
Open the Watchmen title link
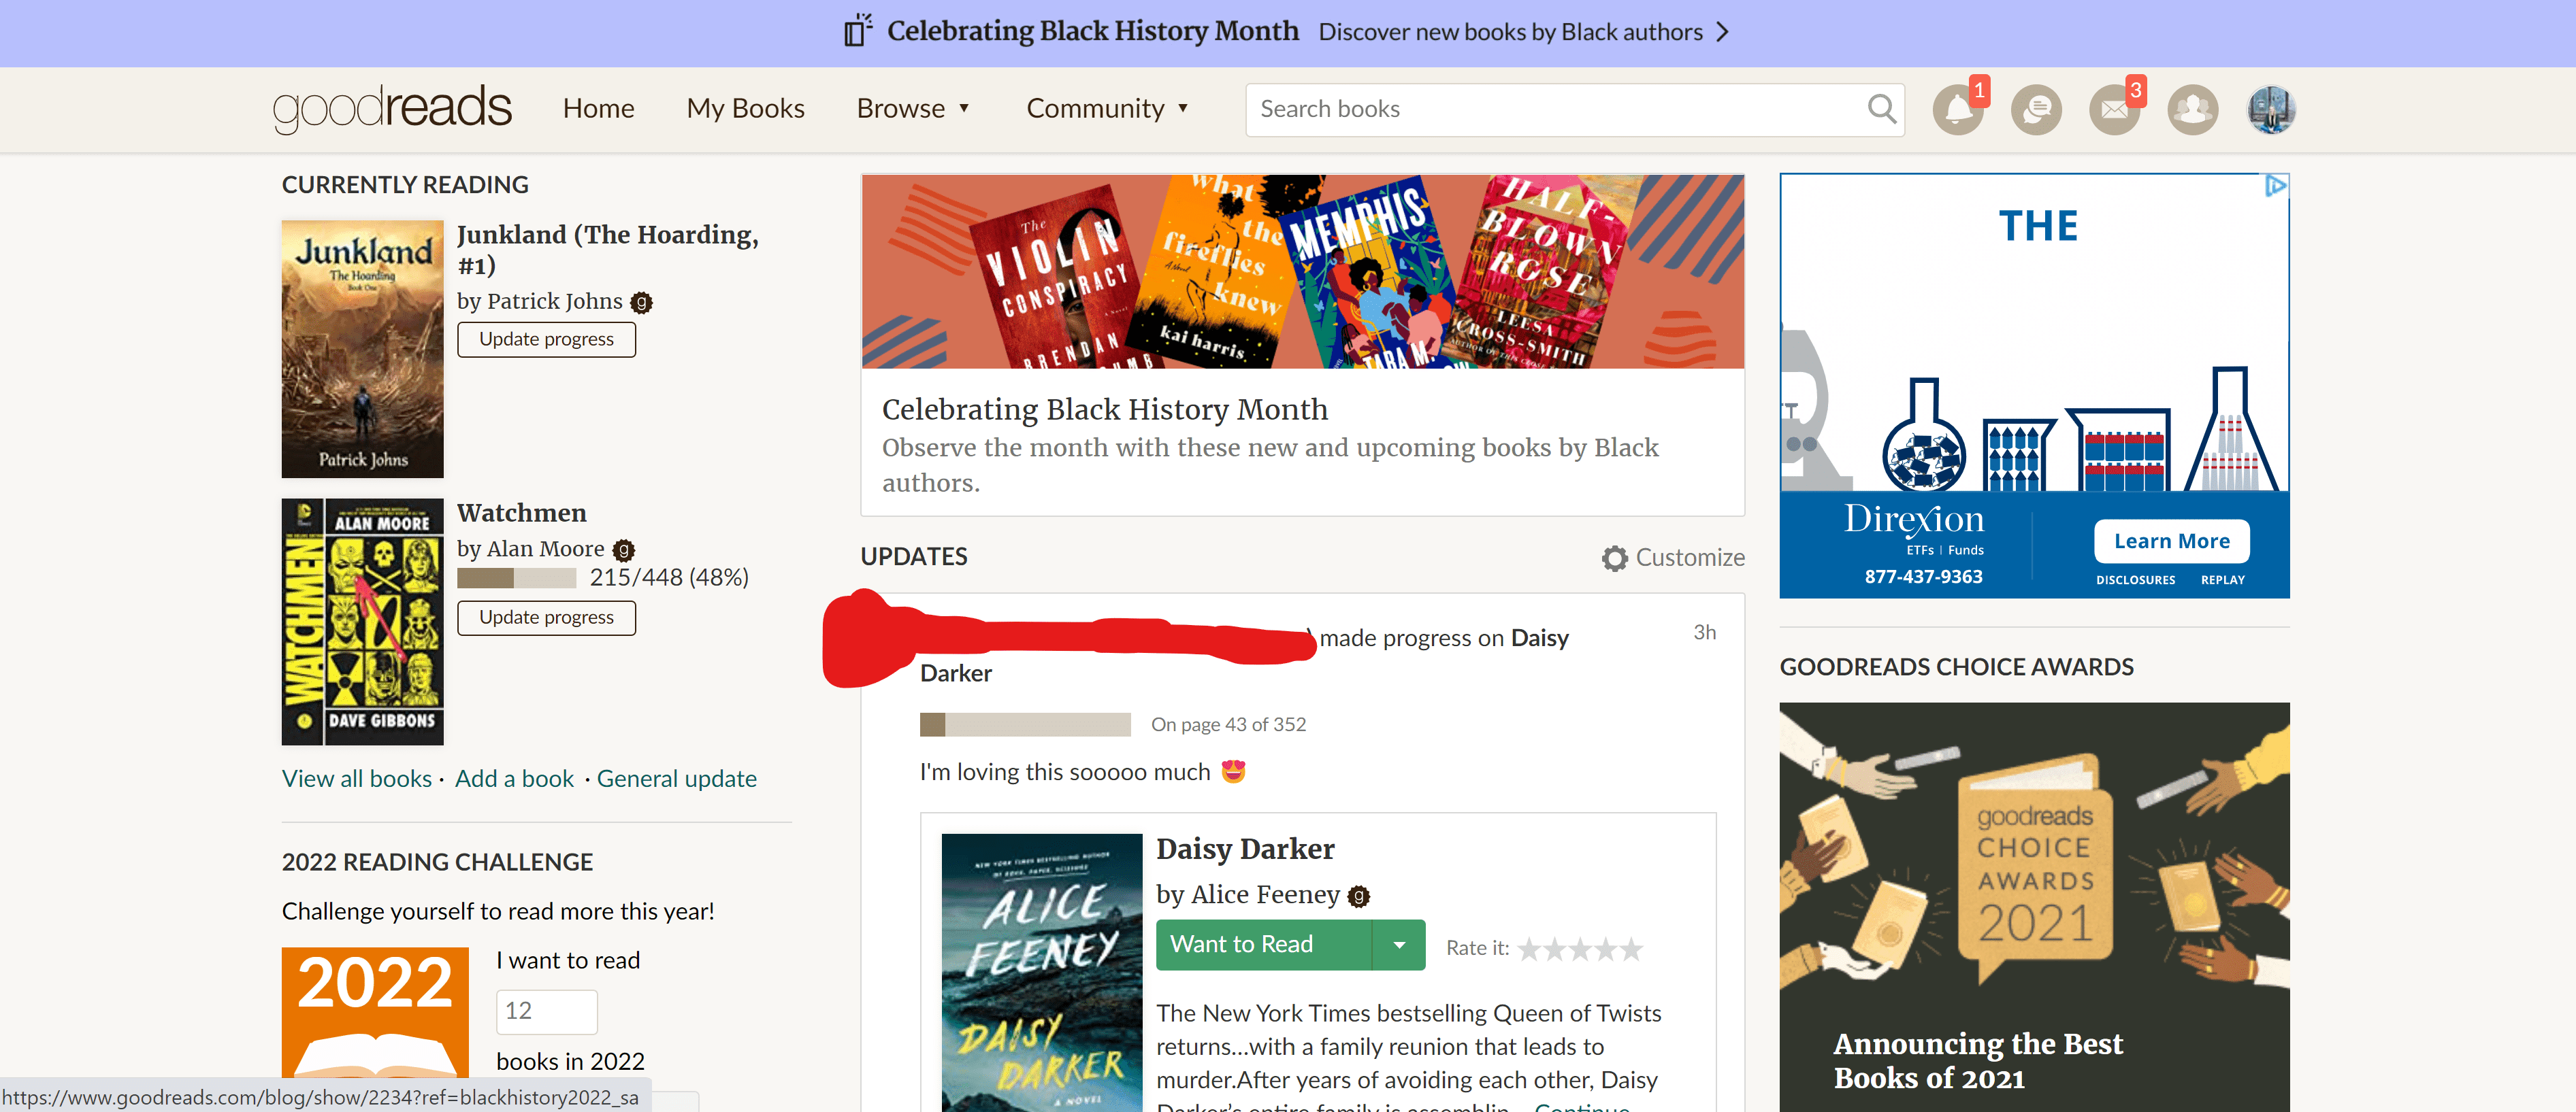pyautogui.click(x=521, y=513)
